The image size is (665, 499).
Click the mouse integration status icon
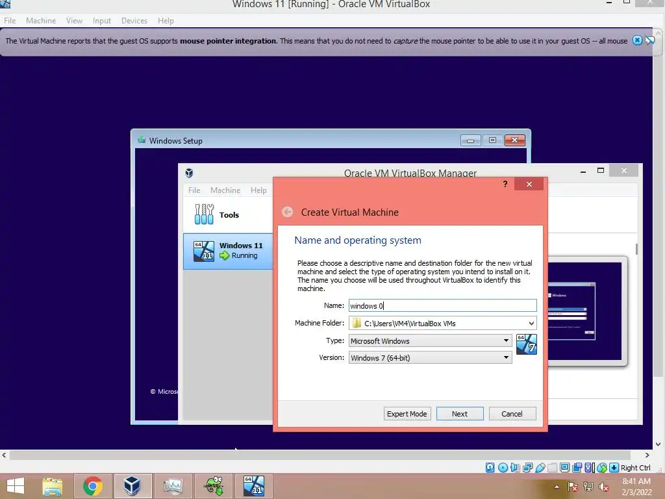(602, 468)
